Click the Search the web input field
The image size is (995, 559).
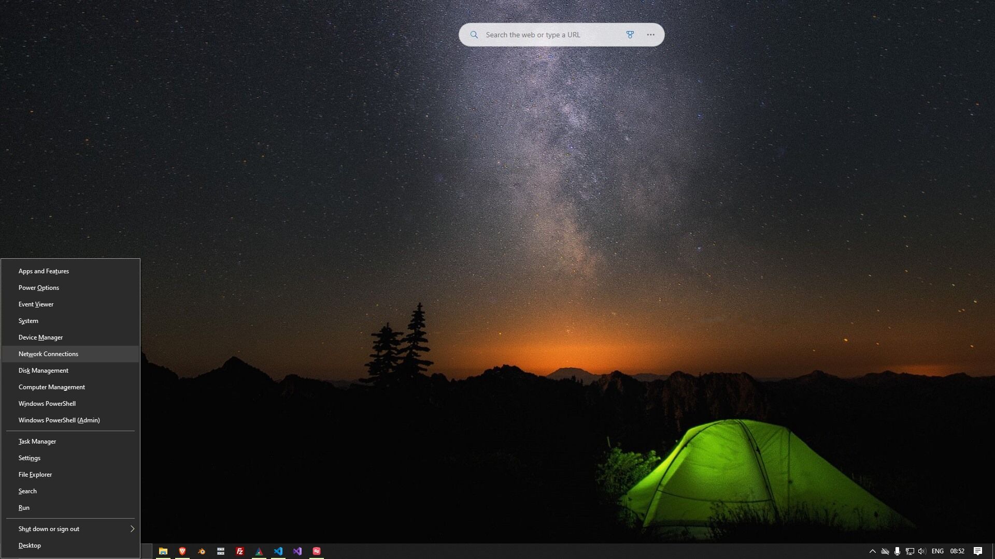549,35
